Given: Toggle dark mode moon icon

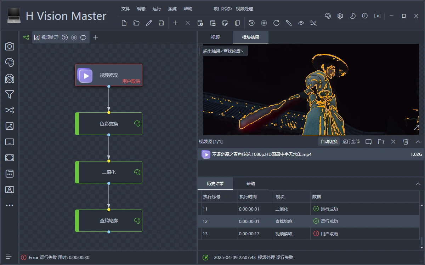Looking at the screenshot, I should 353,16.
